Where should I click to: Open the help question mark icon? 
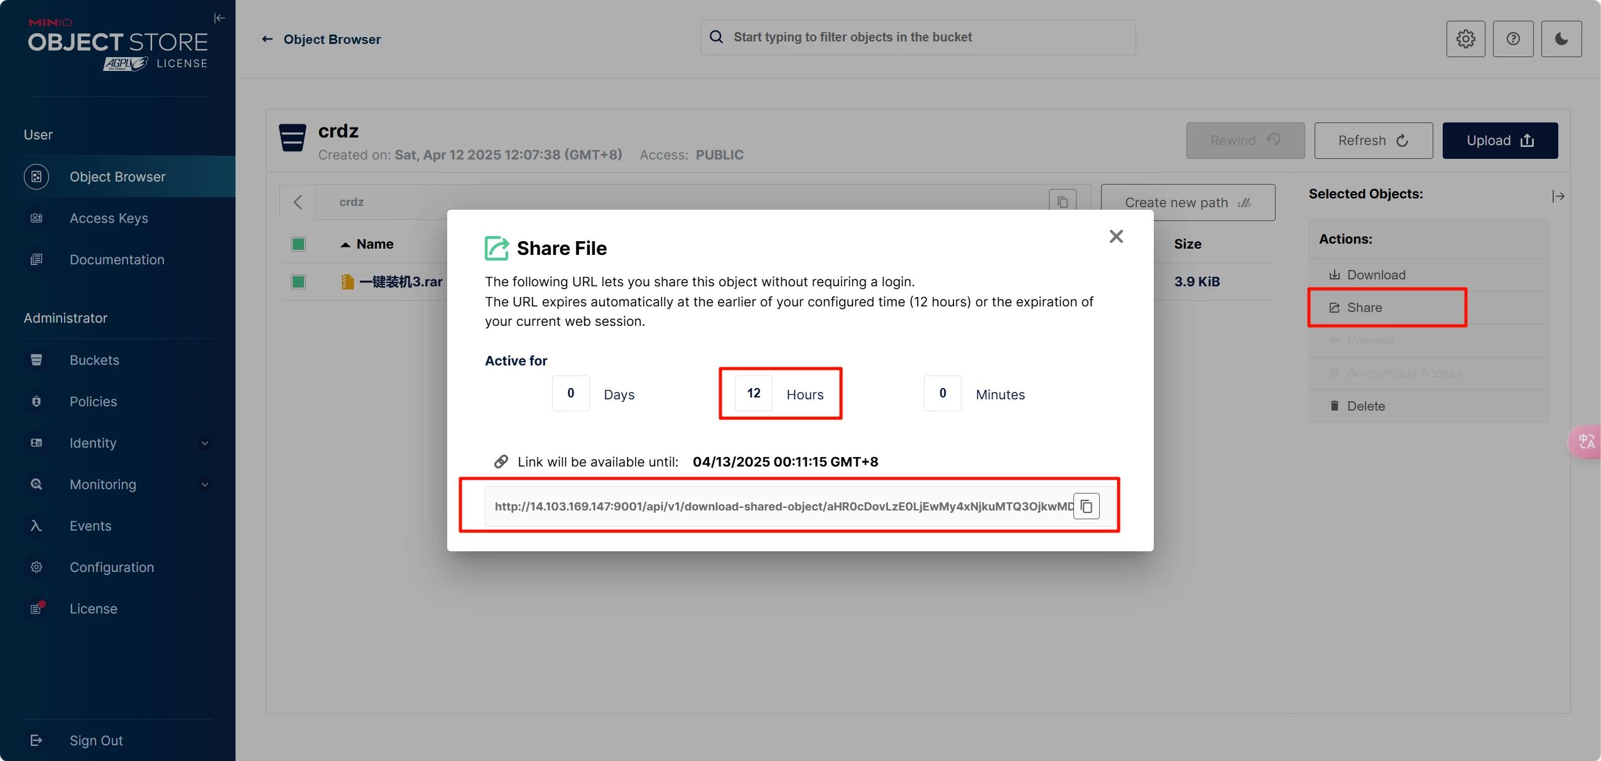pos(1512,39)
